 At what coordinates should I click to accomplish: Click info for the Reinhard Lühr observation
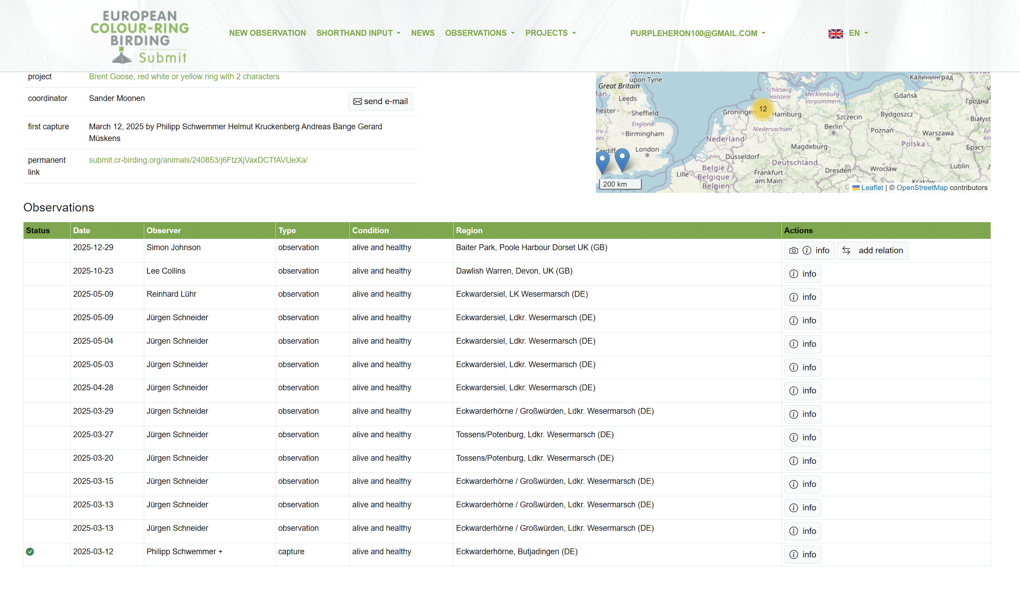point(802,297)
